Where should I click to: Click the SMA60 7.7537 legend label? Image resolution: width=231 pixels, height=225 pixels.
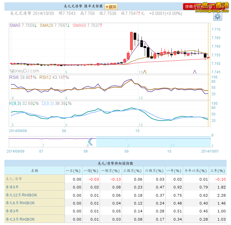(87, 25)
